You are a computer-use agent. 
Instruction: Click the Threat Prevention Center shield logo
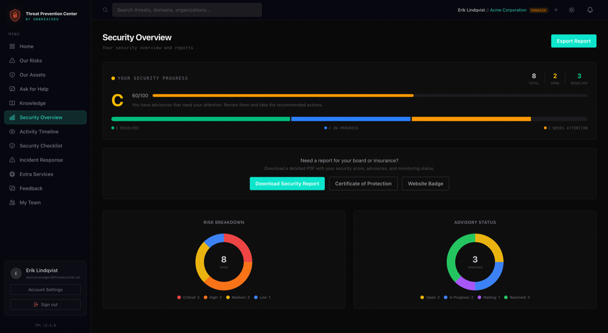coord(14,15)
